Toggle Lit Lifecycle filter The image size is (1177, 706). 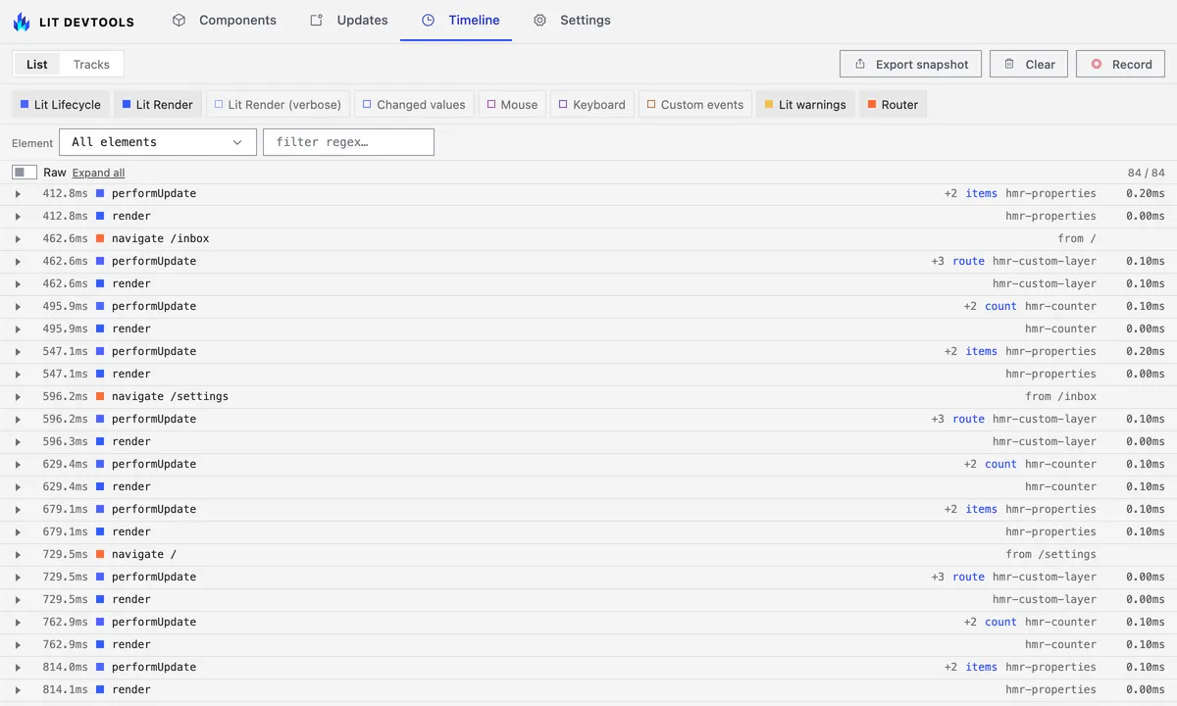pos(61,104)
